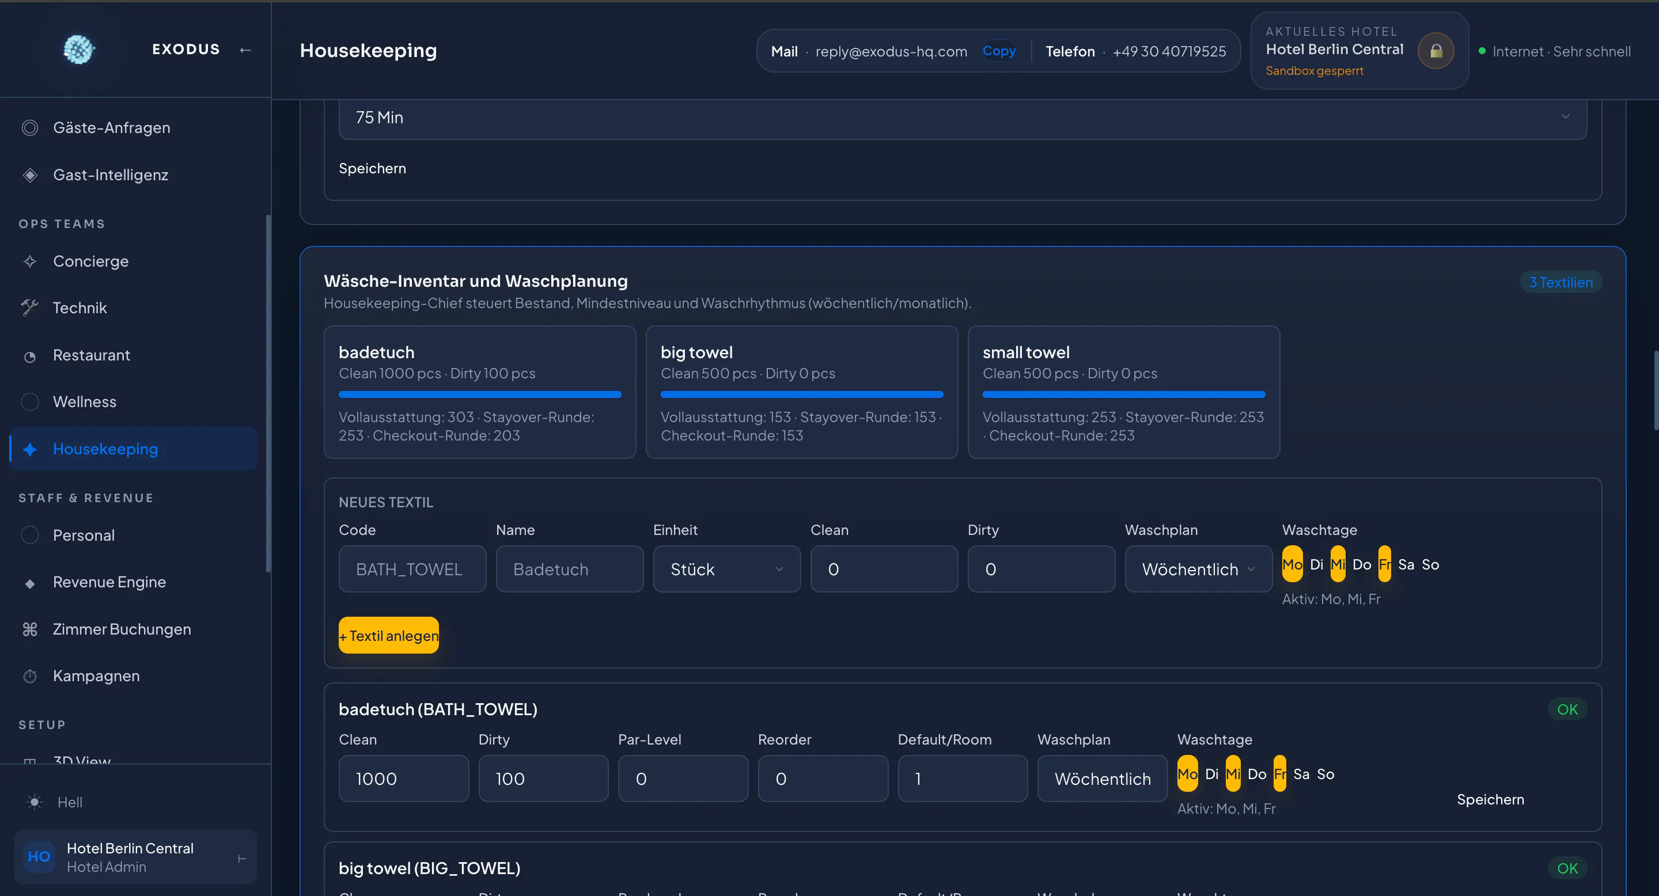
Task: Click Speichern below the 75 Min field
Action: pyautogui.click(x=372, y=168)
